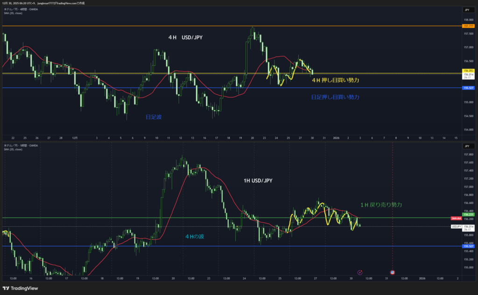Select the '4H USD/JPY' text annotation

click(x=185, y=37)
